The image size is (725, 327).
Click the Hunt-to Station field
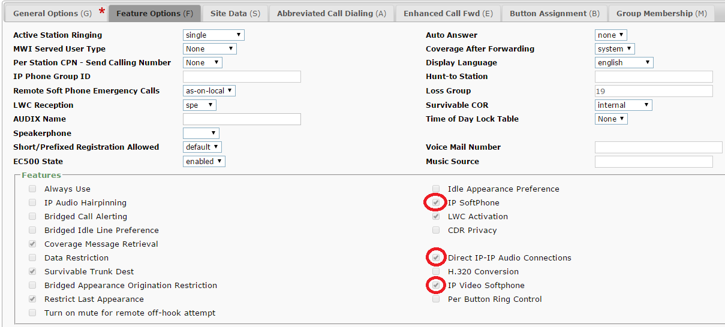coord(654,77)
